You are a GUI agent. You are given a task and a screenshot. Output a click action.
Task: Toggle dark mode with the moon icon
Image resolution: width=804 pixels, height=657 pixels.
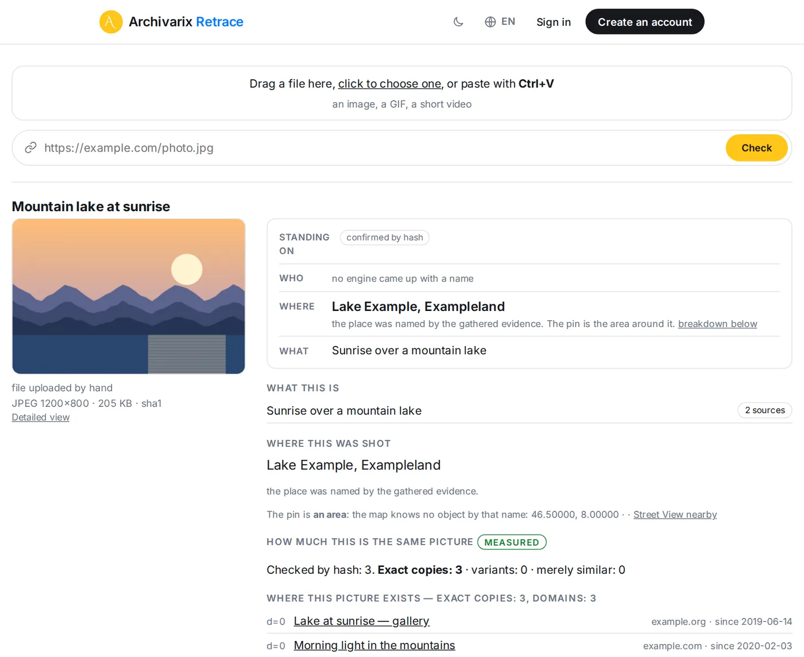(458, 22)
